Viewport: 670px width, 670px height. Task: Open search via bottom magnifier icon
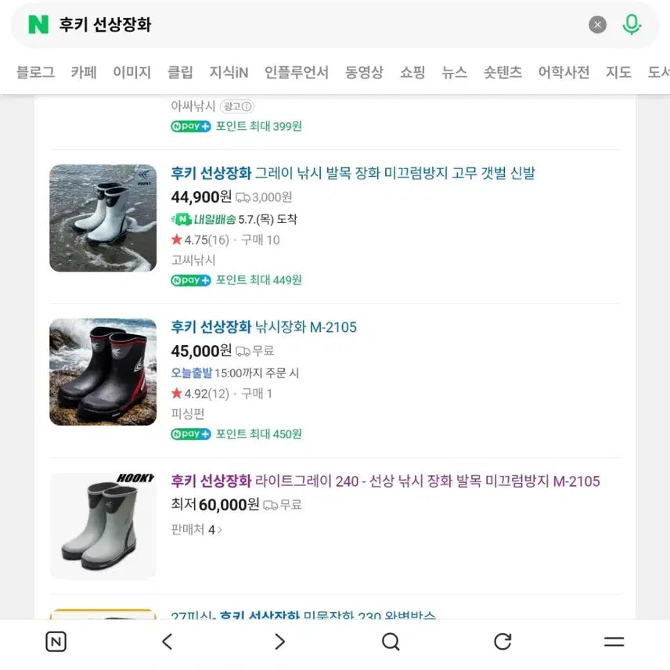(391, 642)
